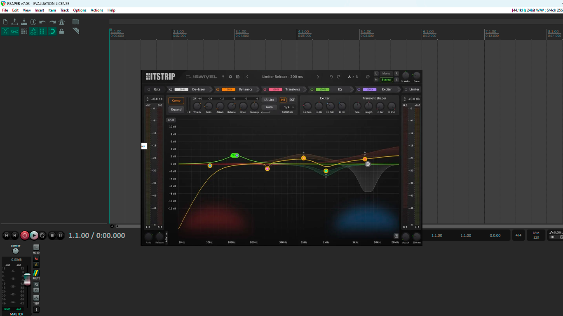This screenshot has height=316, width=563.
Task: Click the Play transport button
Action: (x=34, y=235)
